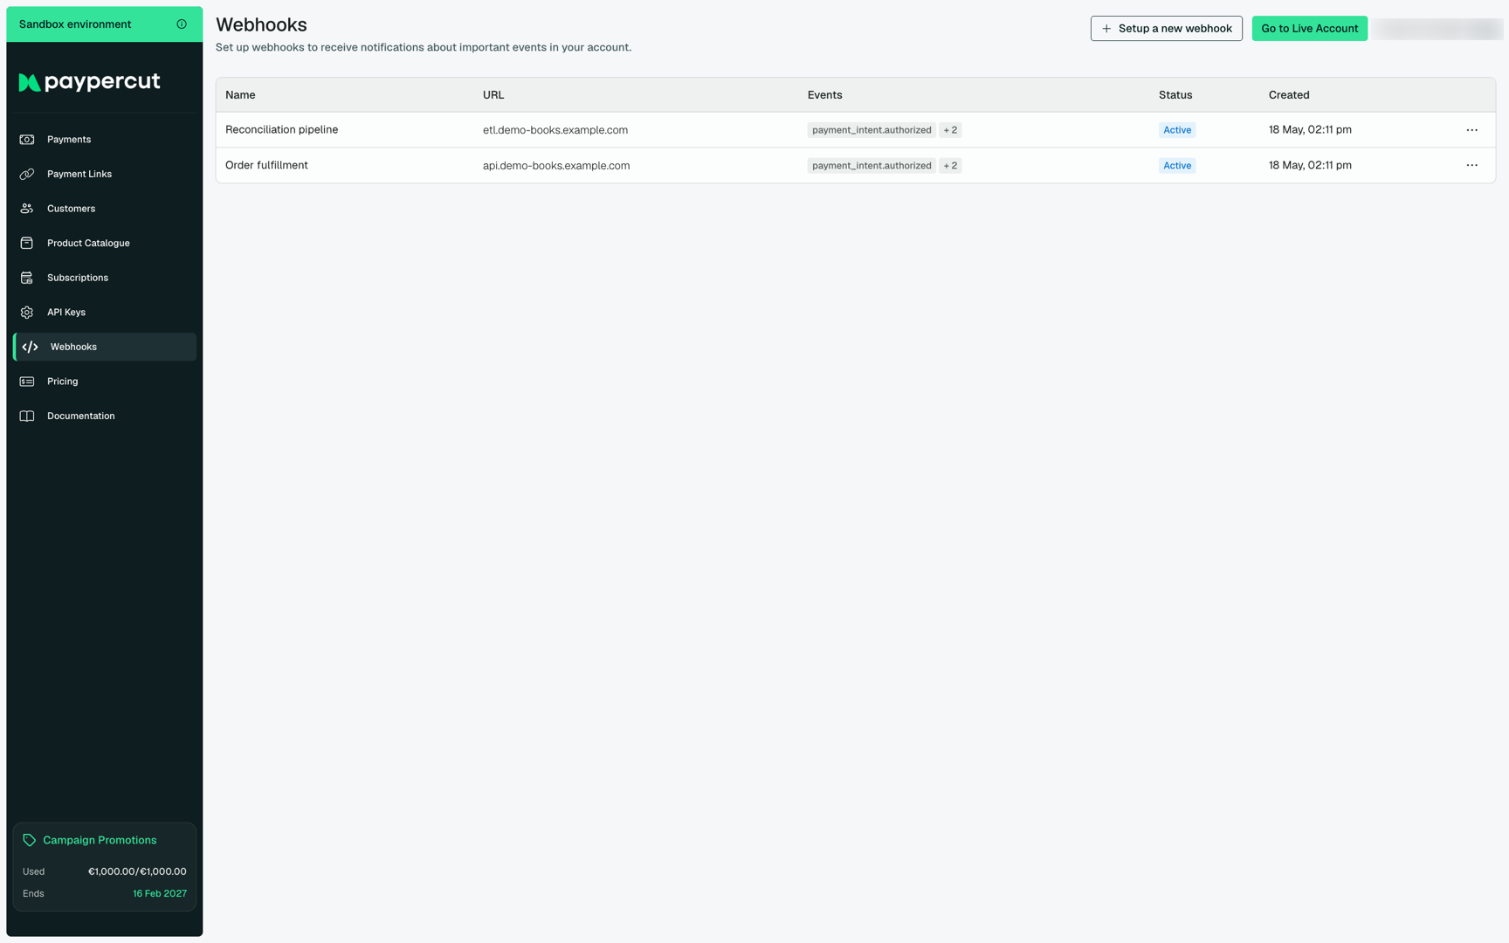
Task: Expand +2 events for Order fulfillment
Action: point(950,165)
